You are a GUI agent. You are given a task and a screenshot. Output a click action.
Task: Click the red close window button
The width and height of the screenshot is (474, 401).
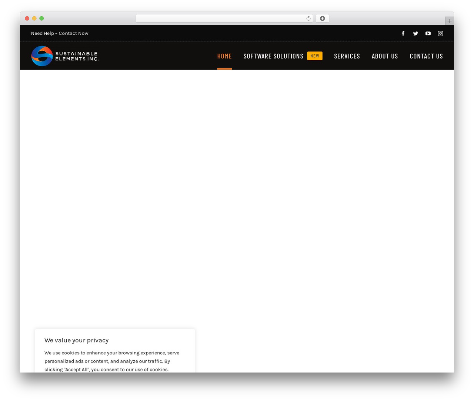point(27,18)
